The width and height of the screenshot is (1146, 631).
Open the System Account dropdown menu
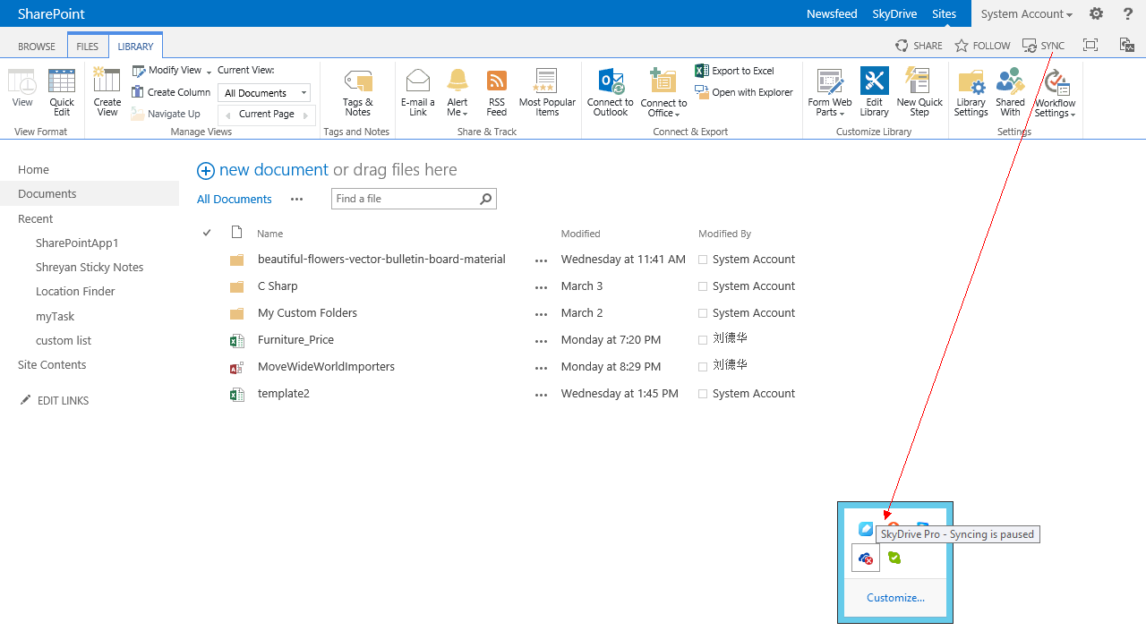tap(1026, 13)
